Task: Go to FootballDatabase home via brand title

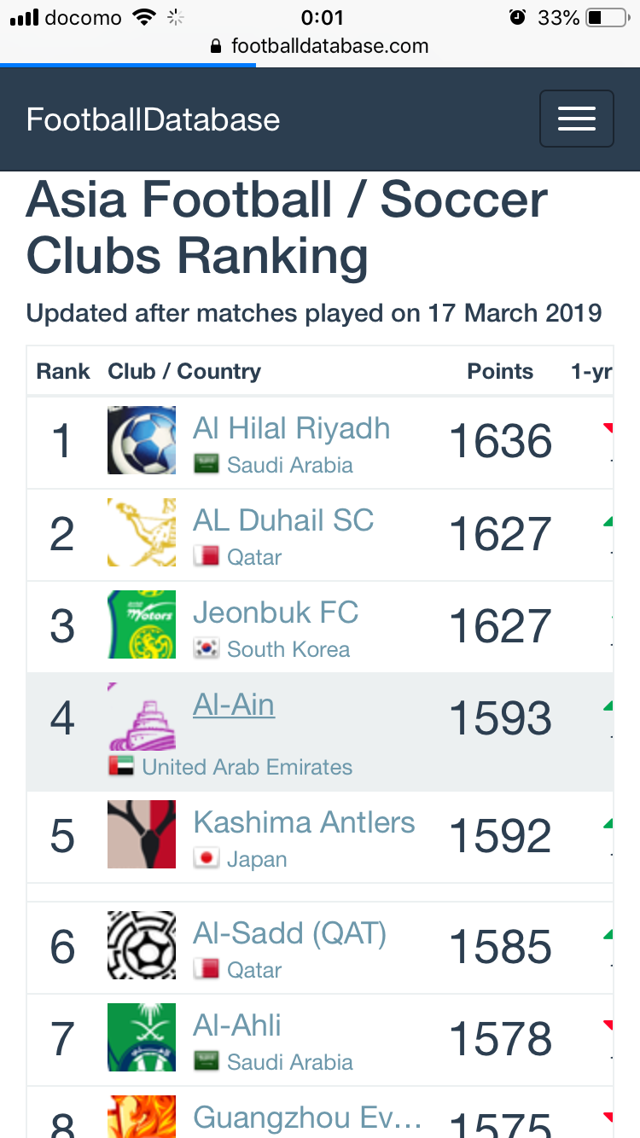Action: (x=154, y=119)
